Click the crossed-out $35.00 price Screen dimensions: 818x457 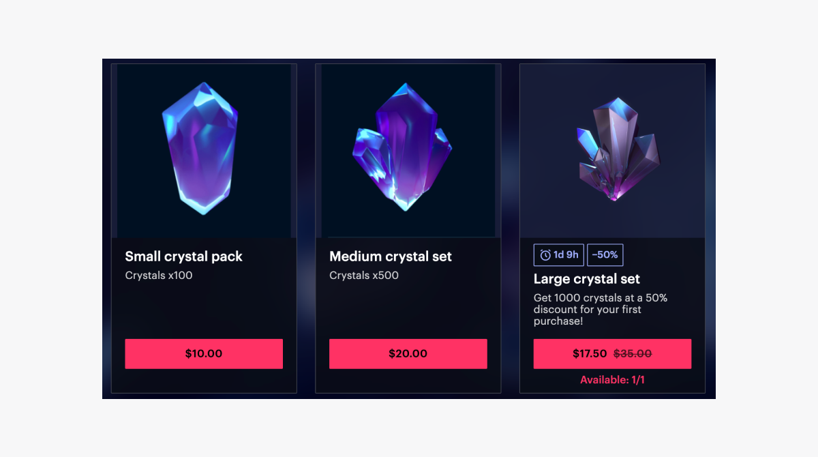tap(633, 354)
